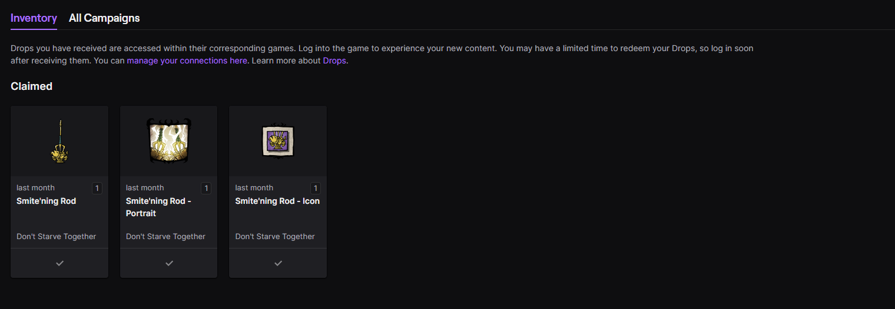Open the Drops help link

(334, 61)
